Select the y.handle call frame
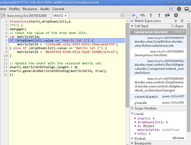Screen dimensions: 191x145 pyautogui.click(x=158, y=103)
